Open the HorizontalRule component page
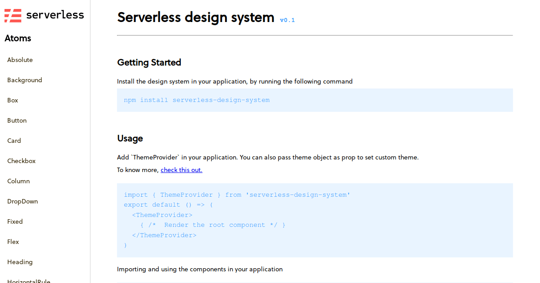This screenshot has height=283, width=540. point(28,281)
